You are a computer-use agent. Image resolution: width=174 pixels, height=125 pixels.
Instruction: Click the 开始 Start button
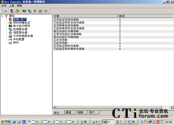[x=6, y=122]
